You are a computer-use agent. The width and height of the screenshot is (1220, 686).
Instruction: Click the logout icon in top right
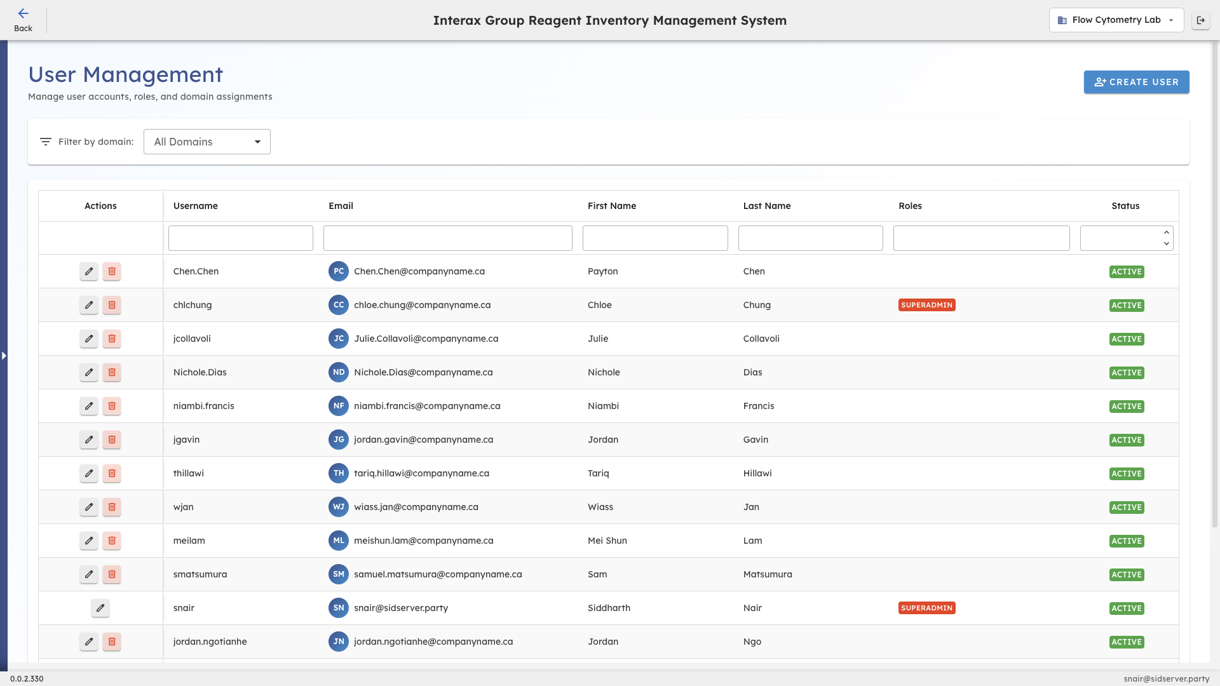(x=1201, y=20)
